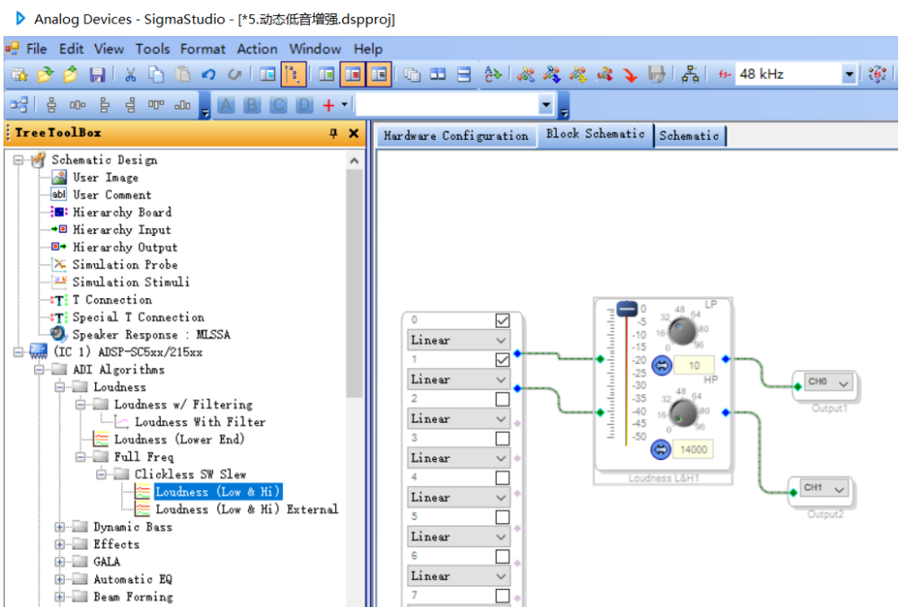Enable the channel 7 checkbox
917x607 pixels.
[x=502, y=595]
